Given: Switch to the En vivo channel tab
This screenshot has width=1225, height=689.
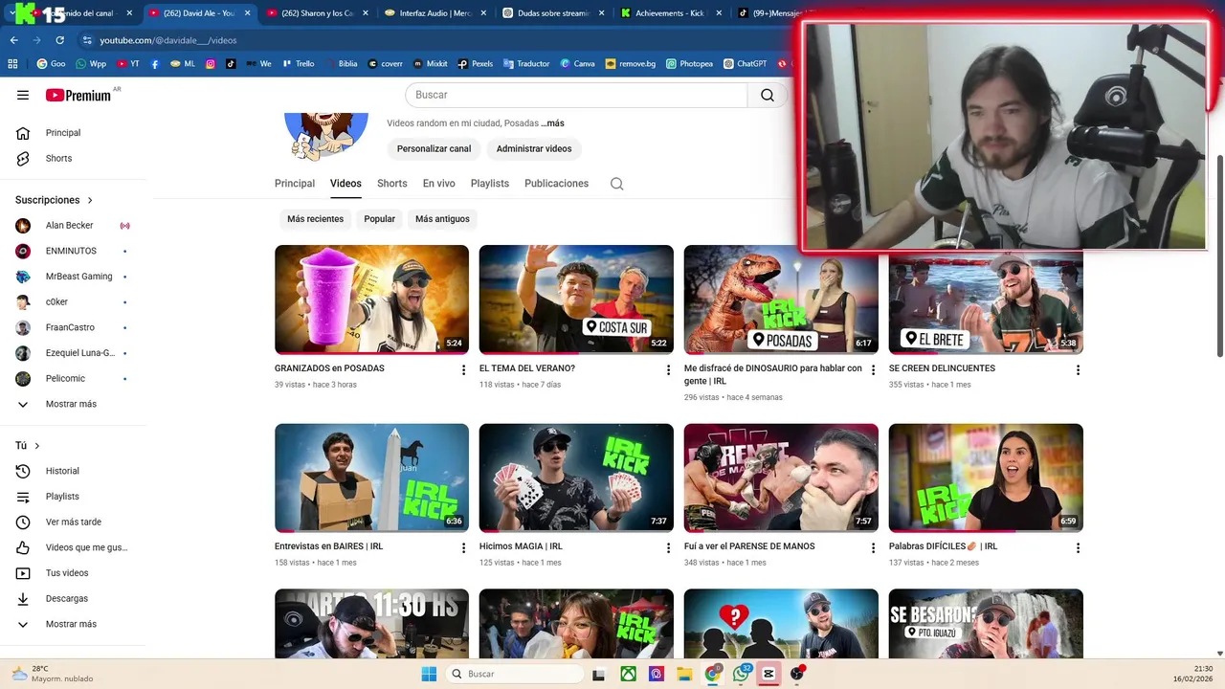Looking at the screenshot, I should click(439, 184).
